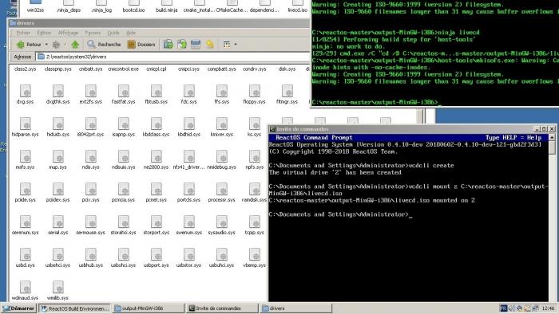559x314 pixels.
Task: Click the disk.sys file name
Action: coord(287,69)
